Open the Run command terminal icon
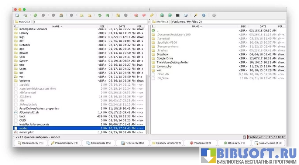Viewport: 299px width, 165px height. [178, 16]
